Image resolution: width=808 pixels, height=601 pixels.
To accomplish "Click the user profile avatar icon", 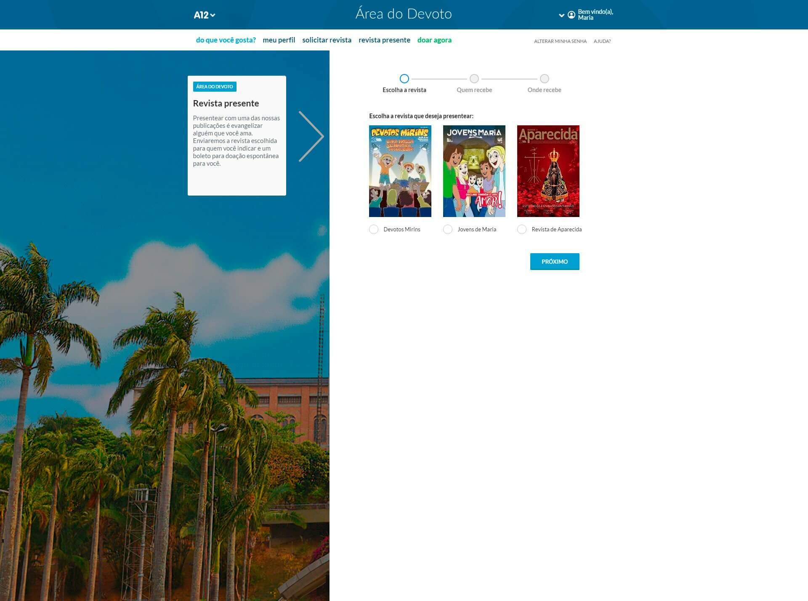I will click(x=571, y=15).
